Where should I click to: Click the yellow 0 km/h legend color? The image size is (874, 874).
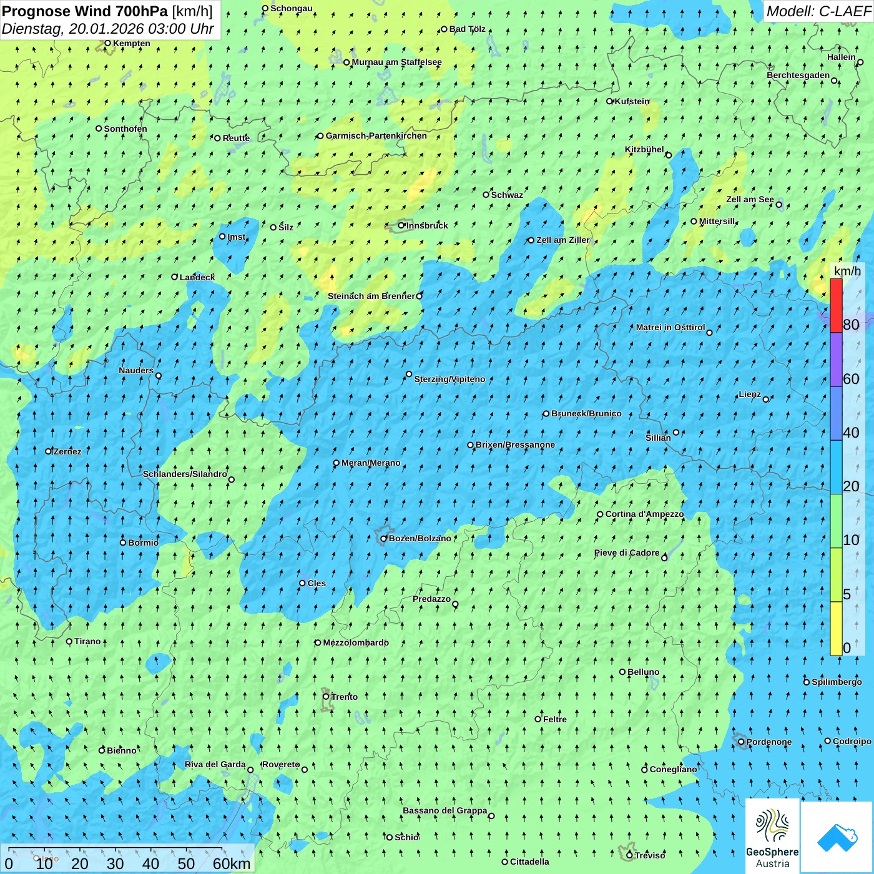coord(836,629)
